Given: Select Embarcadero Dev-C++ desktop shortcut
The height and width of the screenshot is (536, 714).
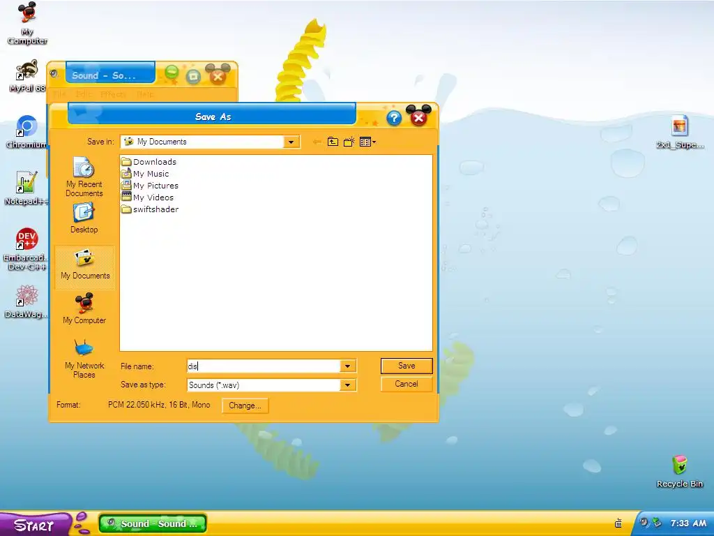Looking at the screenshot, I should [x=26, y=249].
